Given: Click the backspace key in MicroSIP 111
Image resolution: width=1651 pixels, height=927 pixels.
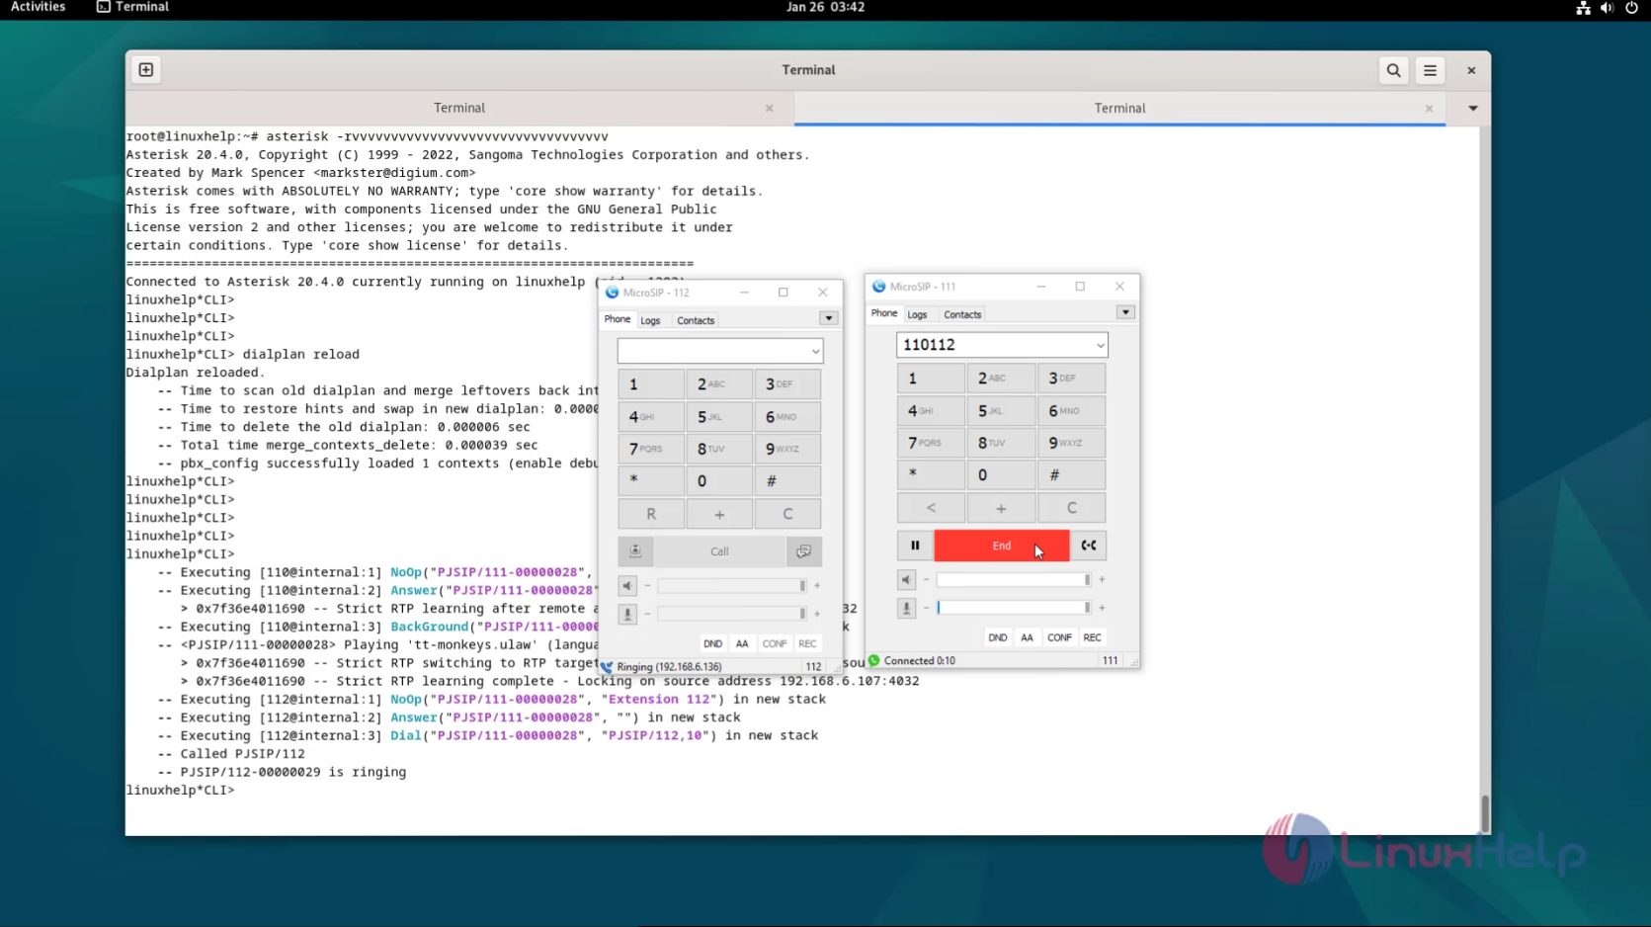Looking at the screenshot, I should [x=931, y=509].
